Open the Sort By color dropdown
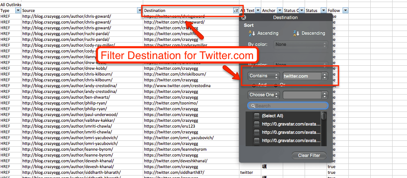 301,45
